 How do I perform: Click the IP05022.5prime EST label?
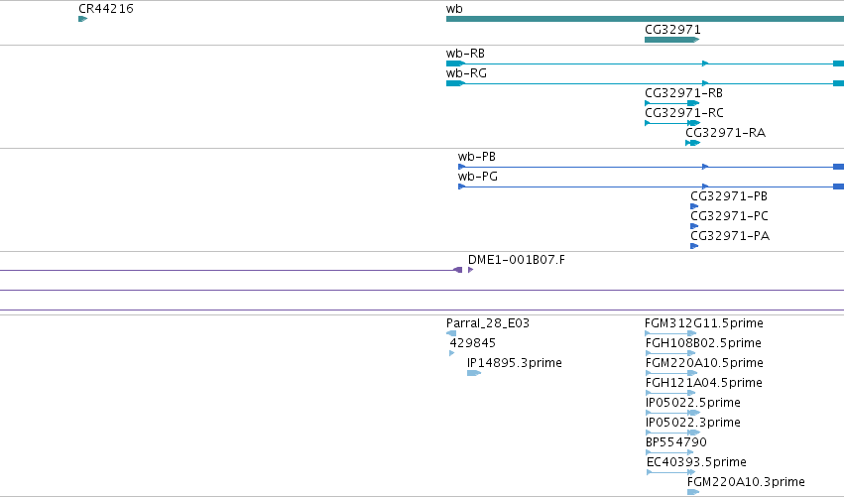click(692, 402)
